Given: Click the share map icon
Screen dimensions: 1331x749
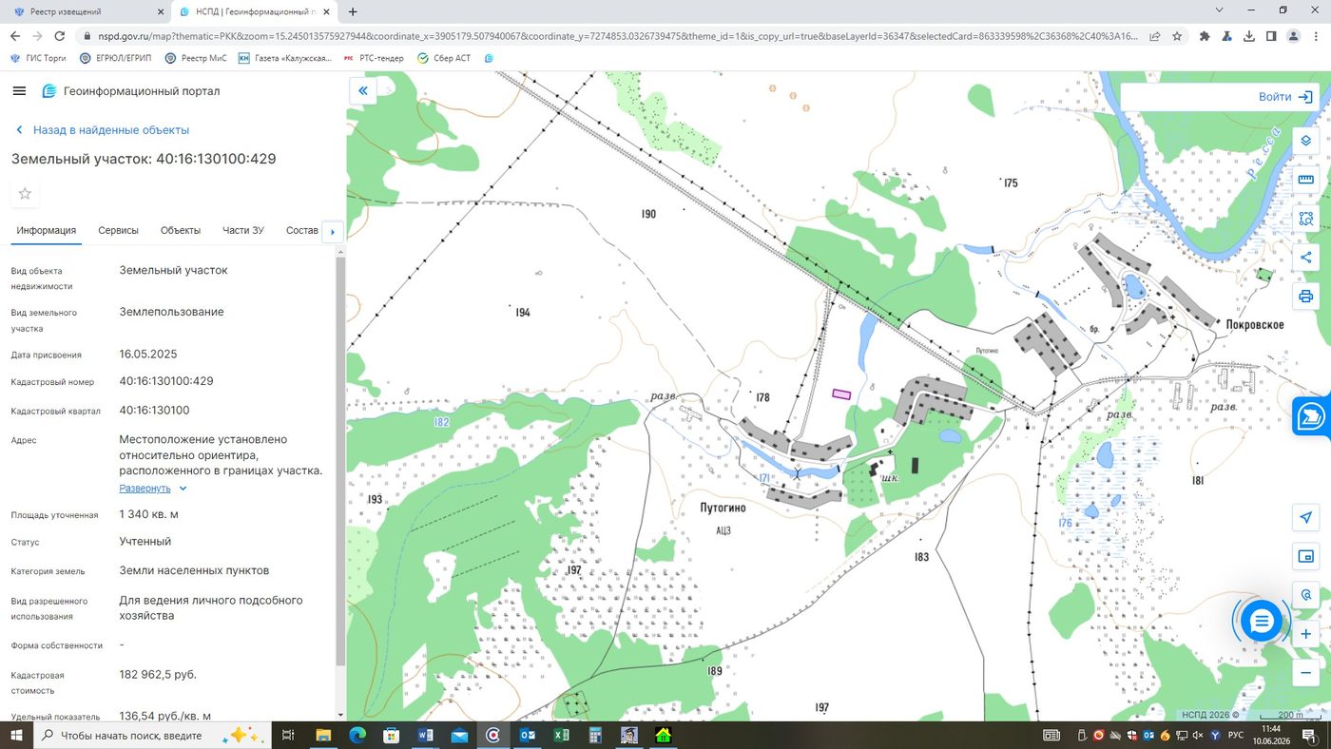Looking at the screenshot, I should [1305, 258].
